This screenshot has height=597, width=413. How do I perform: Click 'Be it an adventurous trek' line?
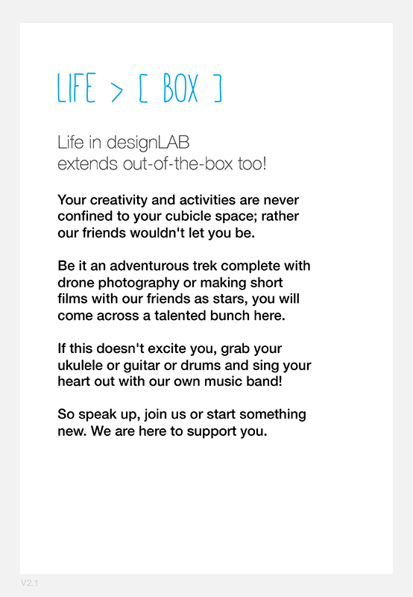[184, 266]
